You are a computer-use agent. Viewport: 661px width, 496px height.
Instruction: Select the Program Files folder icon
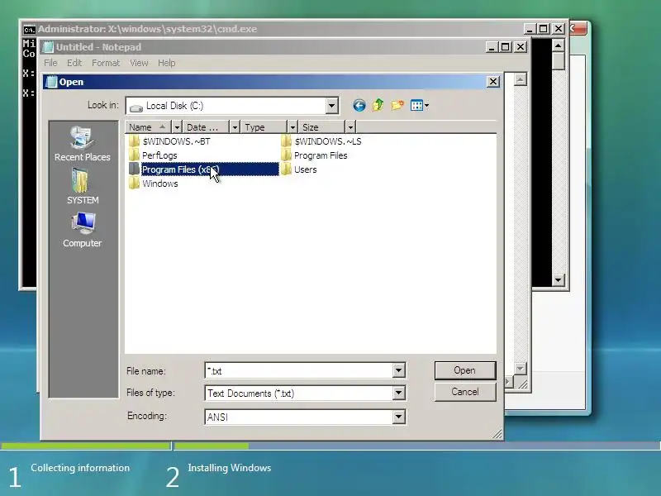tap(286, 155)
